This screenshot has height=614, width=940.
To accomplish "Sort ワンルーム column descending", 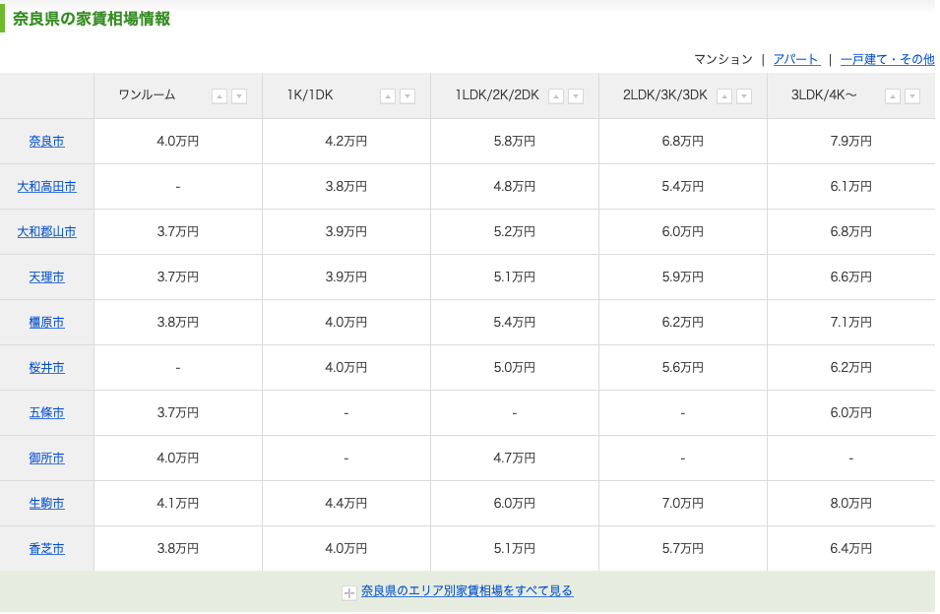I will [x=239, y=96].
